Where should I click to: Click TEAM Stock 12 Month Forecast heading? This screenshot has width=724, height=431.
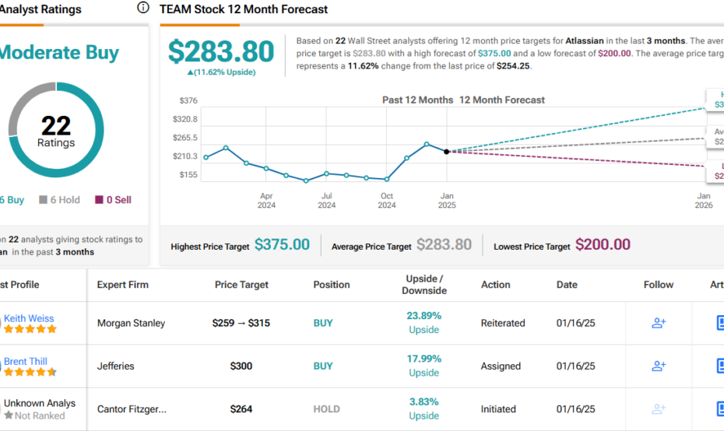click(244, 9)
